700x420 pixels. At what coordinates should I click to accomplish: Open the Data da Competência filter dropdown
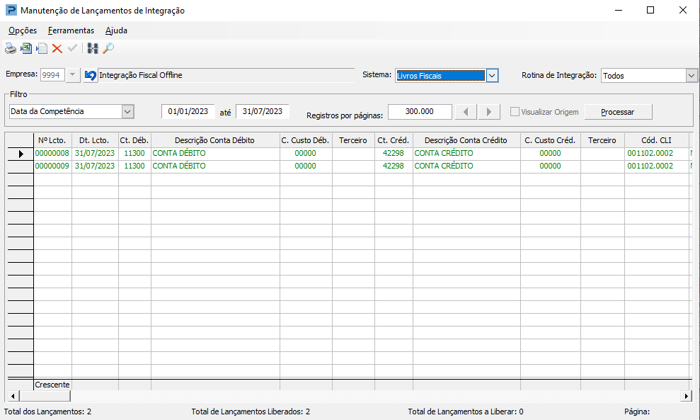pyautogui.click(x=127, y=111)
